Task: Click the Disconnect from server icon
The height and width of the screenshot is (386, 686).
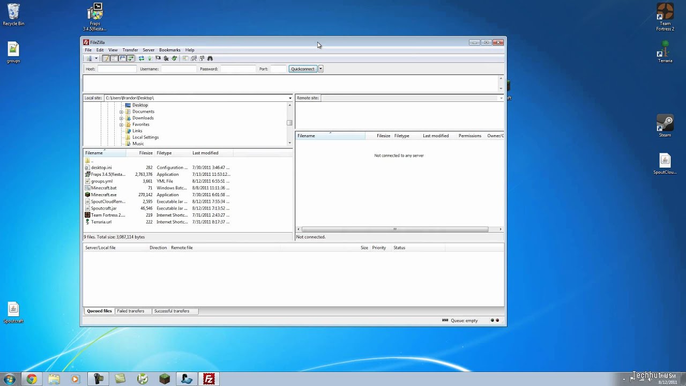Action: [x=166, y=58]
